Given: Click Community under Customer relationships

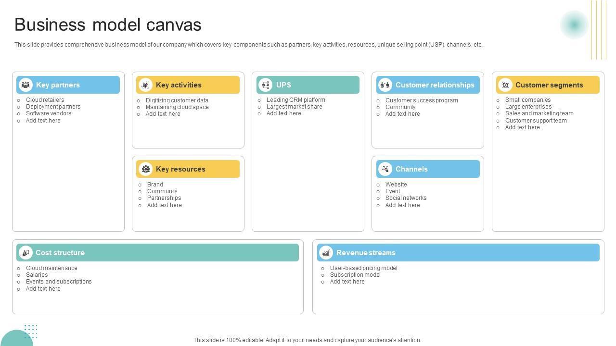Looking at the screenshot, I should [x=400, y=107].
